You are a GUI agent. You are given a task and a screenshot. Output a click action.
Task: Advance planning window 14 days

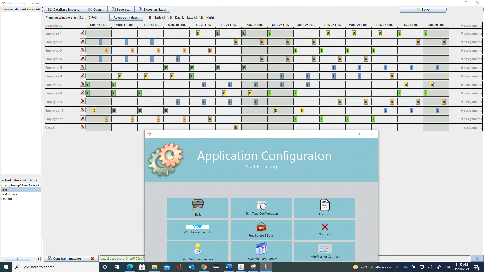(x=126, y=17)
